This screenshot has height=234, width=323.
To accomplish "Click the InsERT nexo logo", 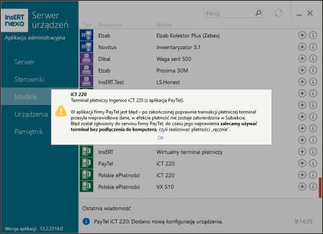I will [x=15, y=20].
